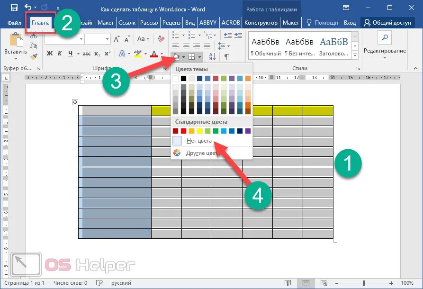The width and height of the screenshot is (423, 289).
Task: Open the Редактирование dropdown
Action: point(385,57)
